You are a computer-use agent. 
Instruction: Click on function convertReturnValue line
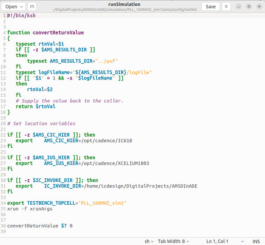[x=45, y=33]
